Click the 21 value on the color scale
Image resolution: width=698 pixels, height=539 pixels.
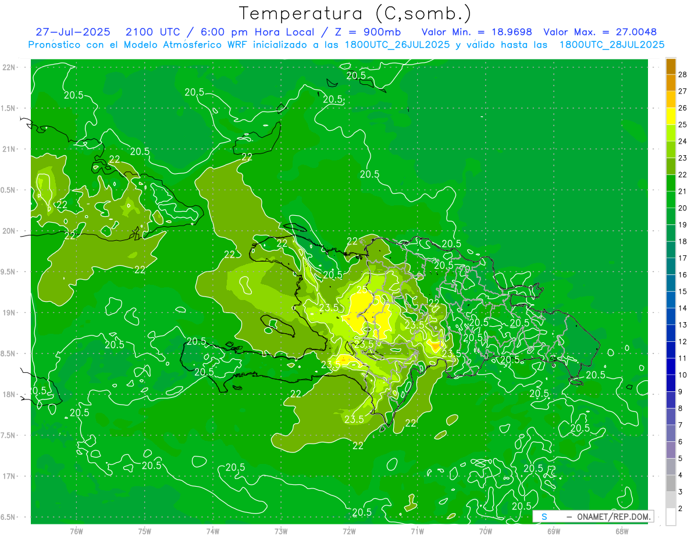pos(682,191)
